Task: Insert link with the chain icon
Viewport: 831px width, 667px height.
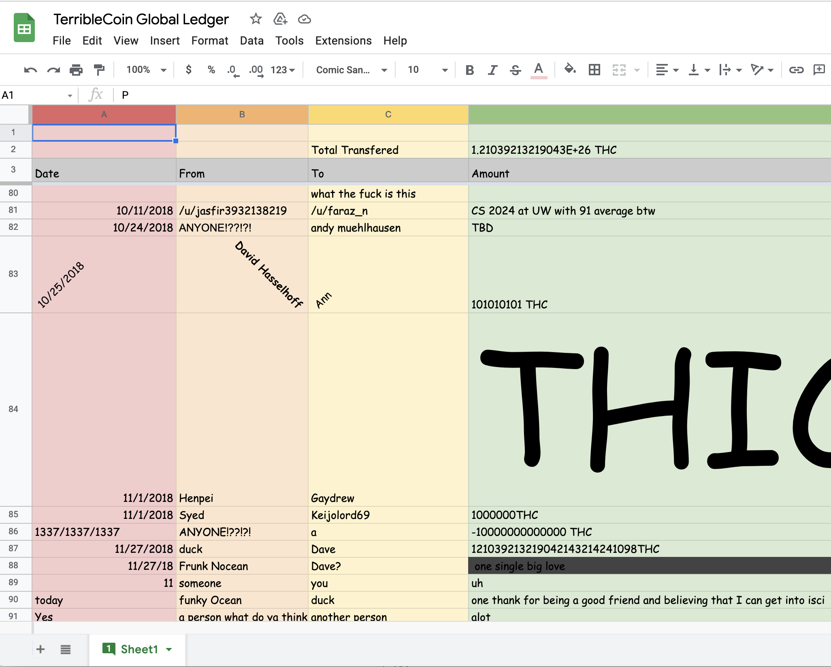Action: (796, 70)
